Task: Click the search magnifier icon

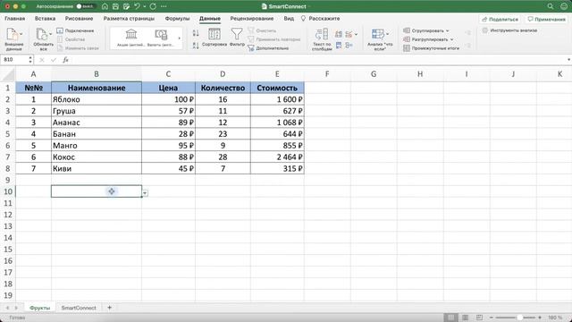Action: pyautogui.click(x=551, y=6)
